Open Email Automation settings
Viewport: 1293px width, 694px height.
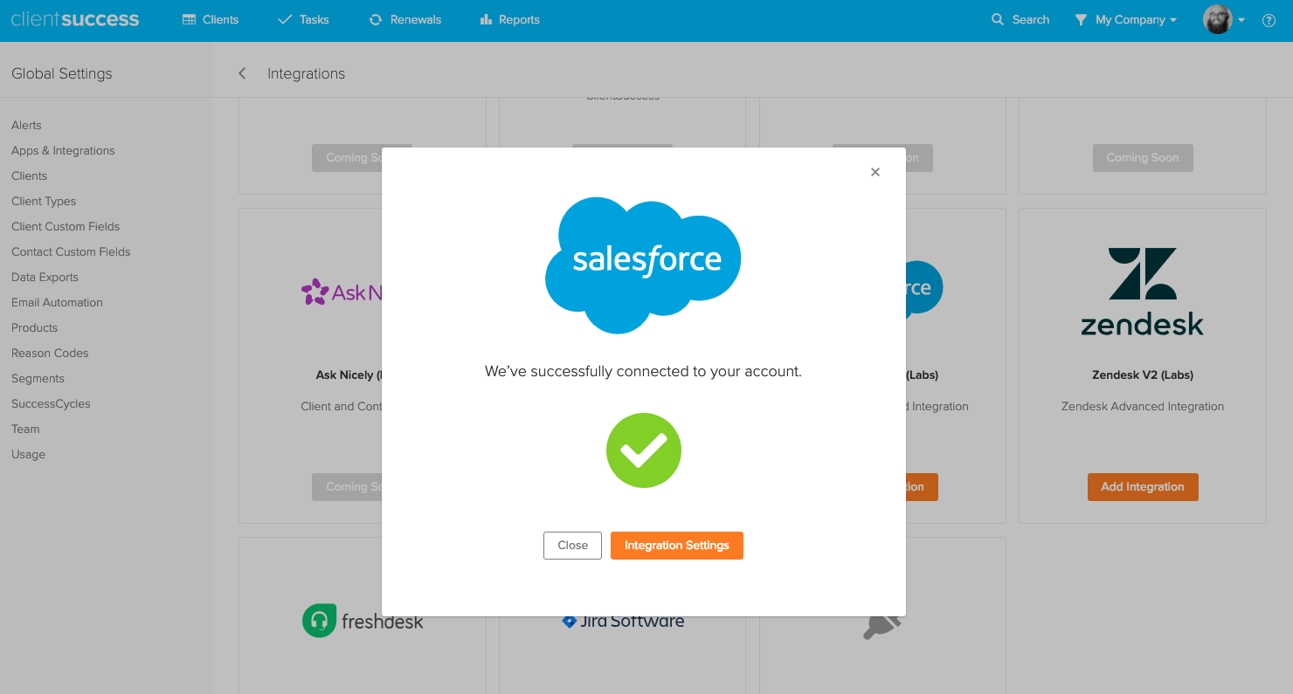coord(57,302)
